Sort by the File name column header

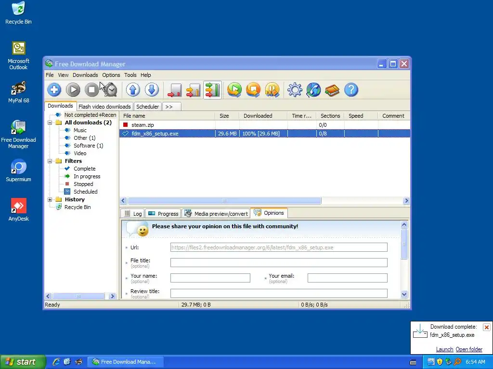click(x=167, y=116)
